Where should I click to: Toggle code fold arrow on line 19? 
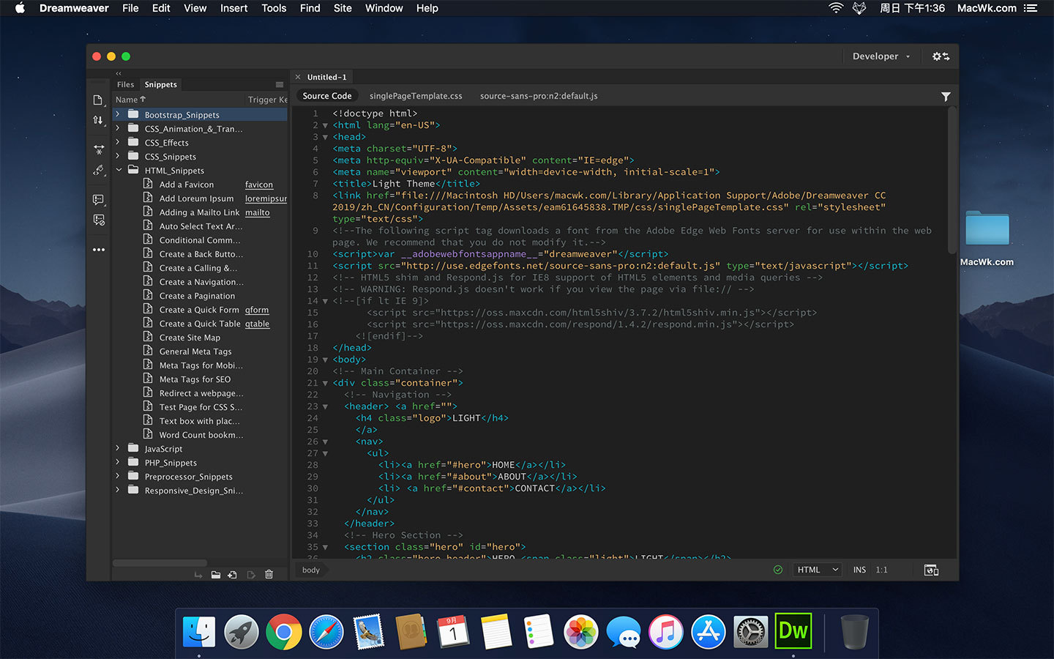325,360
